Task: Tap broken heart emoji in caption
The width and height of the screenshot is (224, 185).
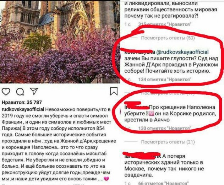Action: coord(106,179)
